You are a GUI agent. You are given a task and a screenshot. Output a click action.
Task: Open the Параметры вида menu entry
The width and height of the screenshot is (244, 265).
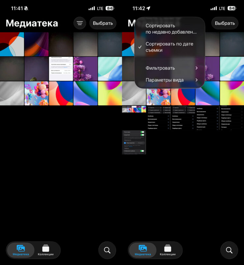pos(165,80)
